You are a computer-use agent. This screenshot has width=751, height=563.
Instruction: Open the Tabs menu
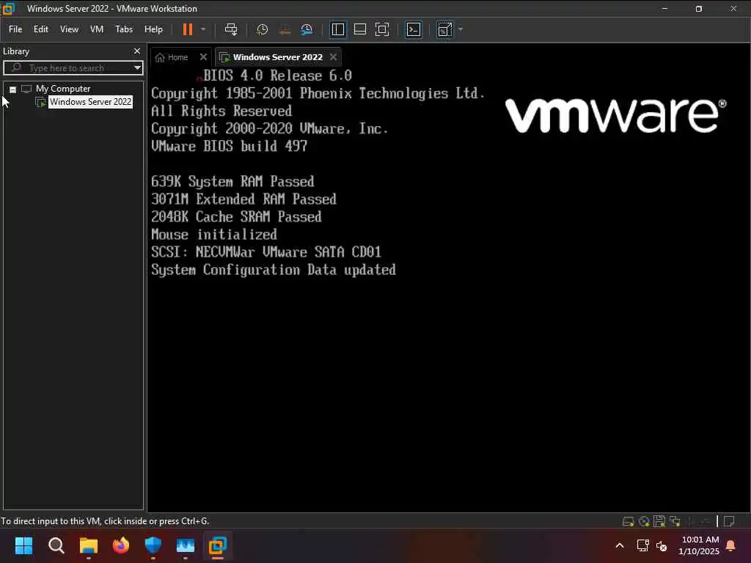coord(123,29)
